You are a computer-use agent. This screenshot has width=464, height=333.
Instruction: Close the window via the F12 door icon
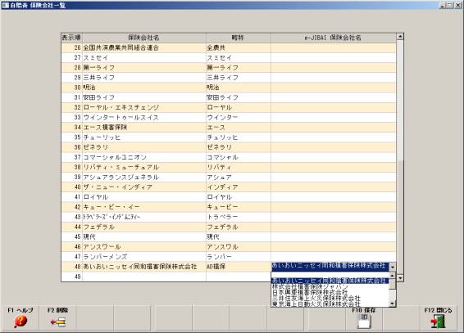tap(438, 322)
